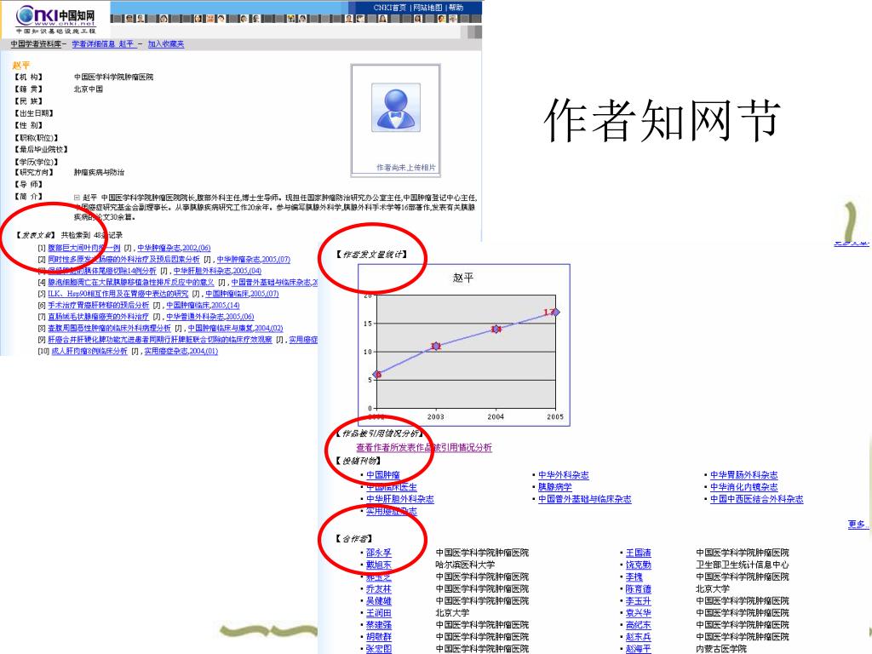
Task: Click the 2004 data point on chart
Action: pyautogui.click(x=496, y=329)
